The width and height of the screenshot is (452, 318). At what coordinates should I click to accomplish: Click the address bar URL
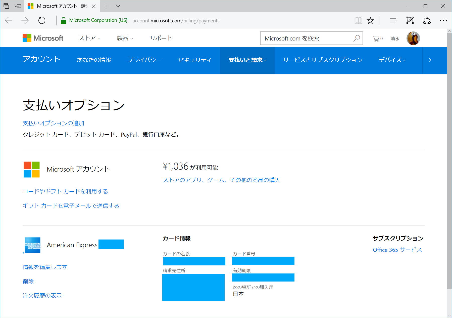point(176,21)
